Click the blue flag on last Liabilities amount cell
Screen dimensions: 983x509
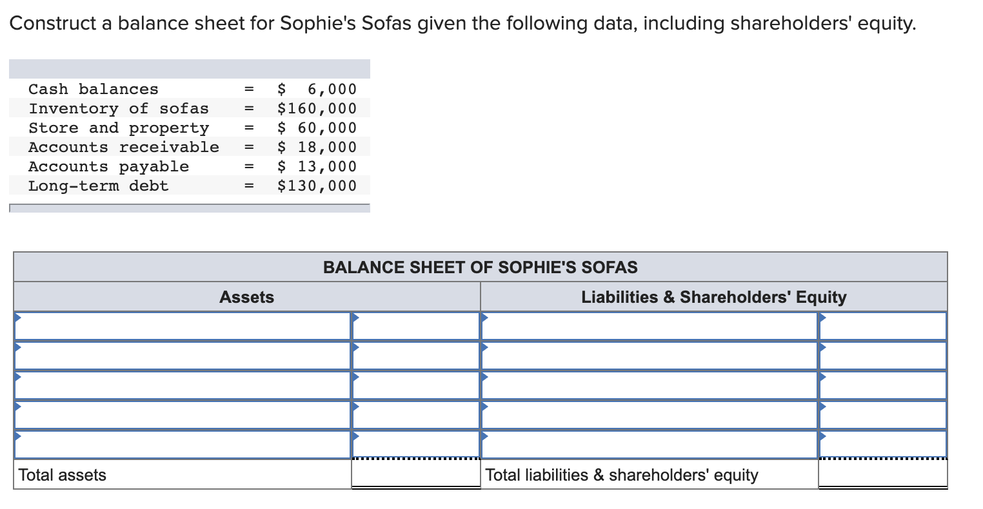[822, 437]
